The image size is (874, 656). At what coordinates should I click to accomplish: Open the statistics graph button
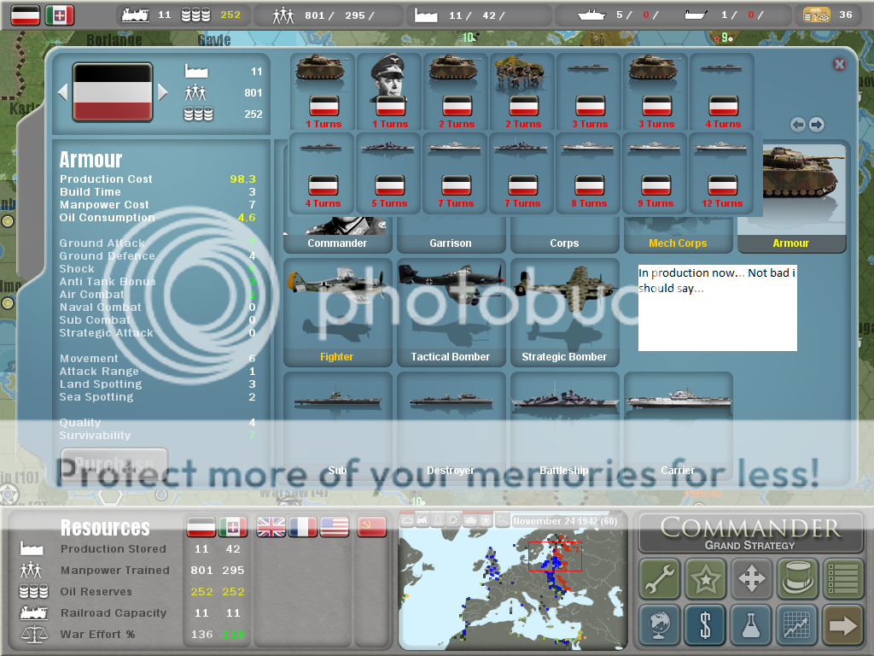[x=797, y=625]
